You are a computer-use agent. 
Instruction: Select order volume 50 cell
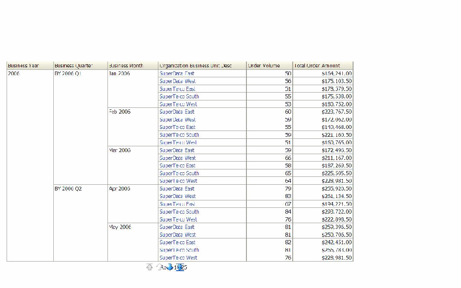270,74
